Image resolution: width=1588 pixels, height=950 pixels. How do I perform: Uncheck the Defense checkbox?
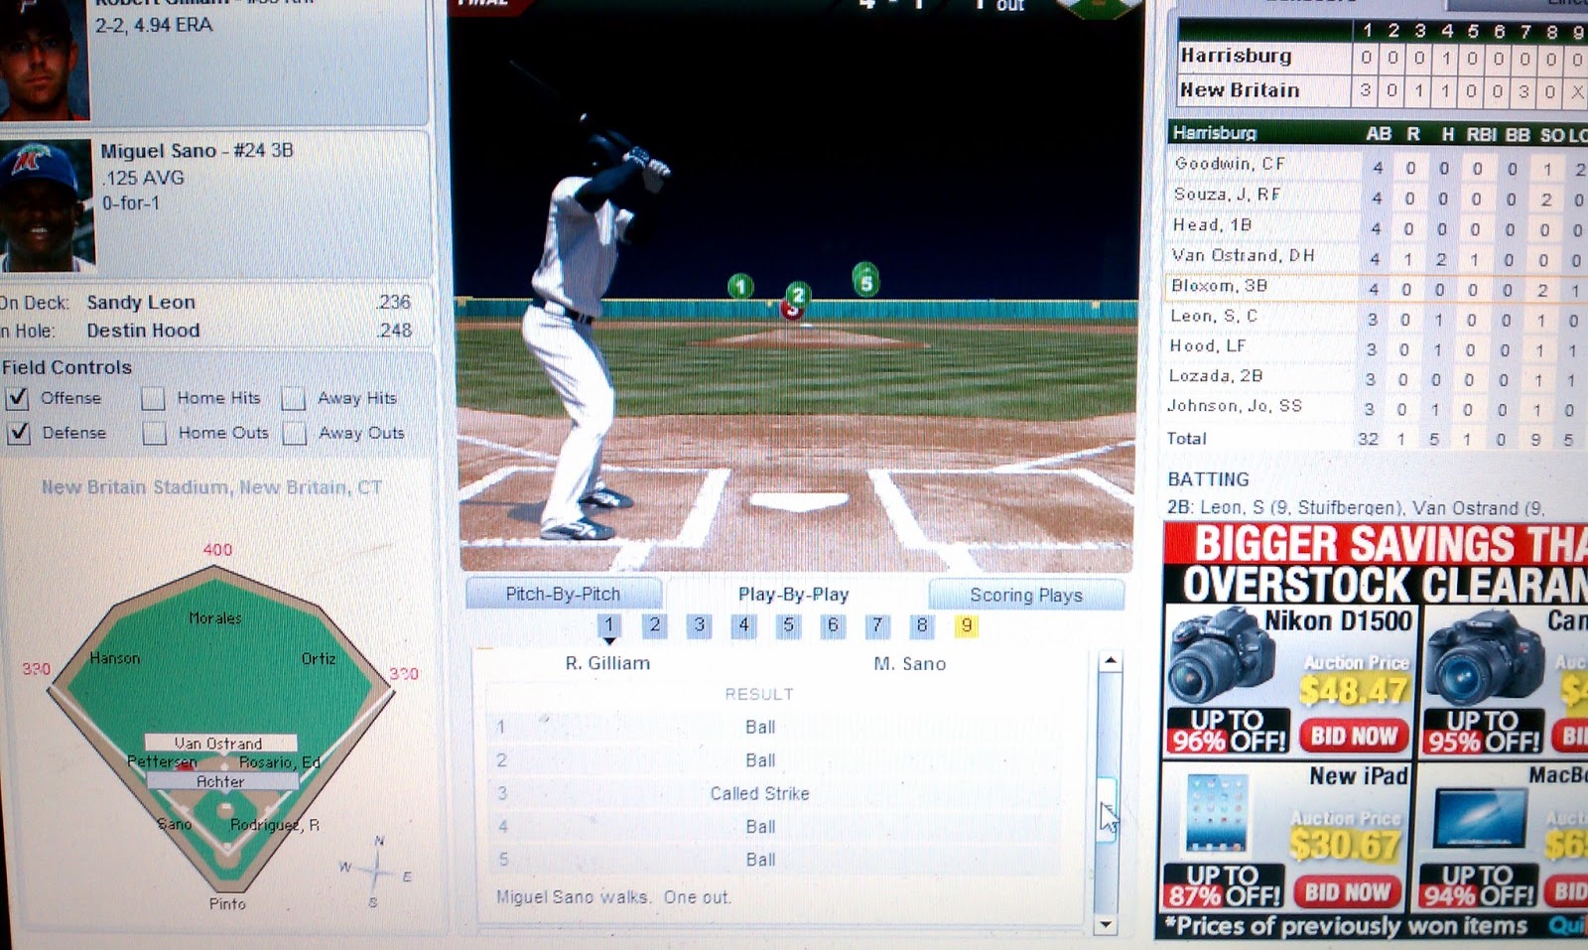point(18,433)
